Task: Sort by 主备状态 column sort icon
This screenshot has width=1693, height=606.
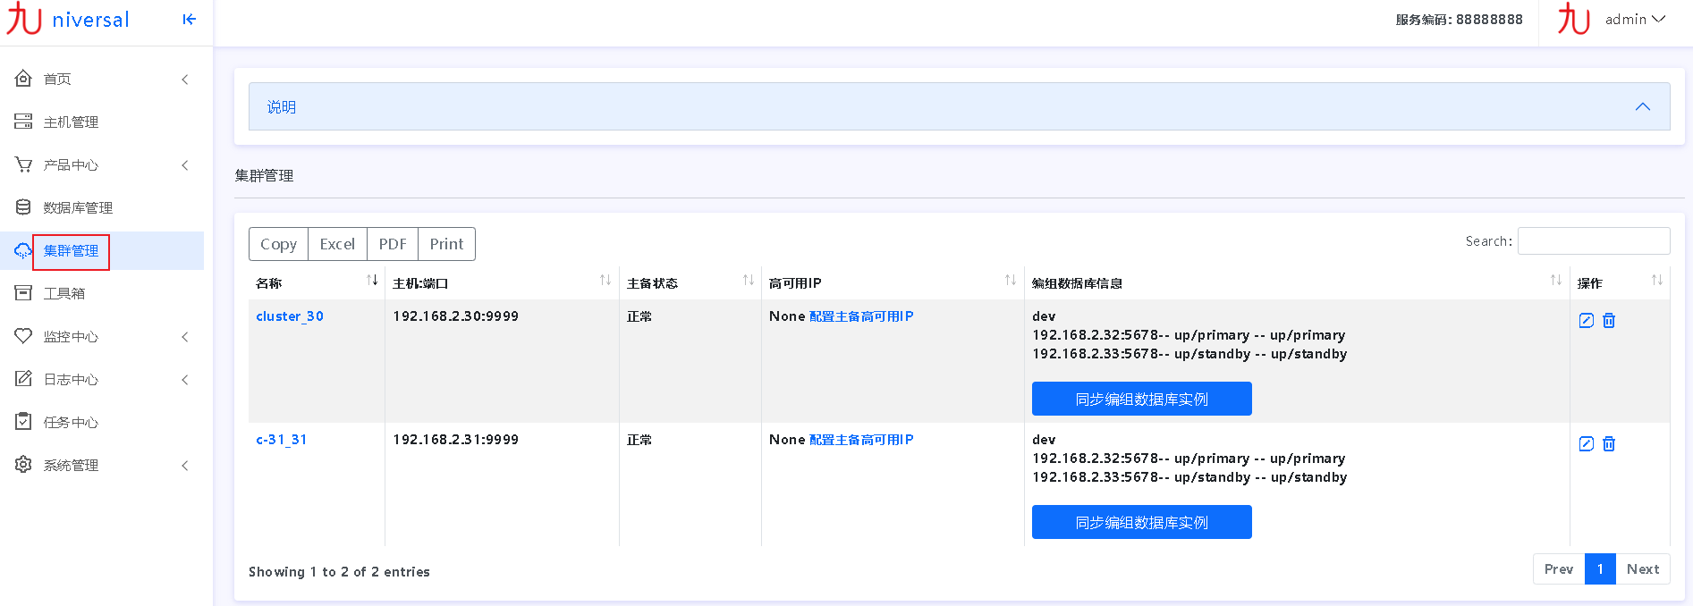Action: [x=748, y=281]
